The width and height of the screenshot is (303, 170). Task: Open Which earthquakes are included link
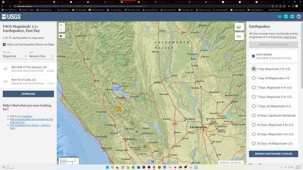click(x=31, y=121)
